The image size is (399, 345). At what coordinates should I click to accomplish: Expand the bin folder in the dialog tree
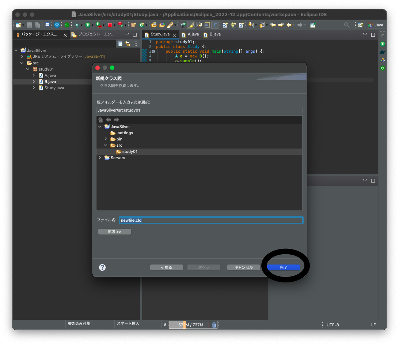pyautogui.click(x=106, y=139)
